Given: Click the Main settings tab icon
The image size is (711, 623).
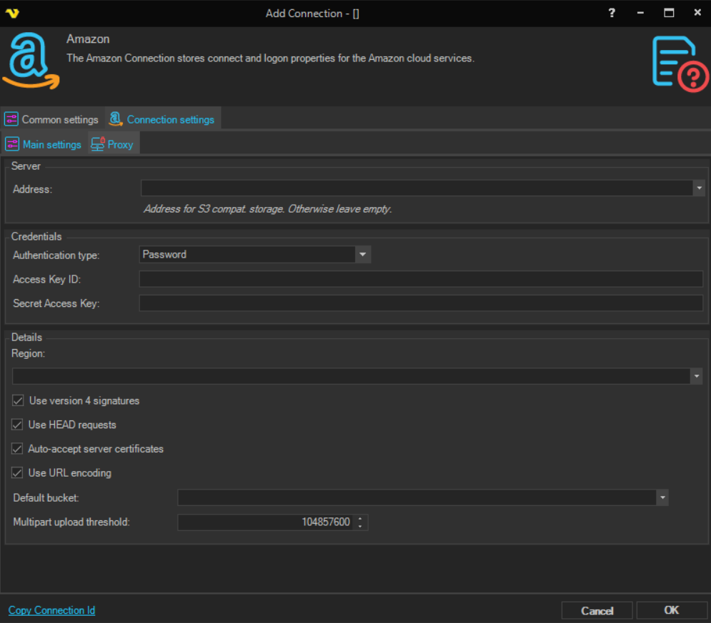Looking at the screenshot, I should [12, 144].
